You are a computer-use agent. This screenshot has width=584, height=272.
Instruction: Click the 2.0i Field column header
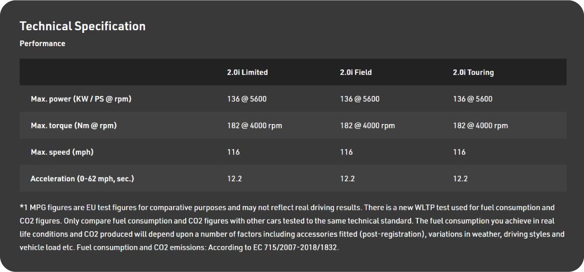point(356,72)
